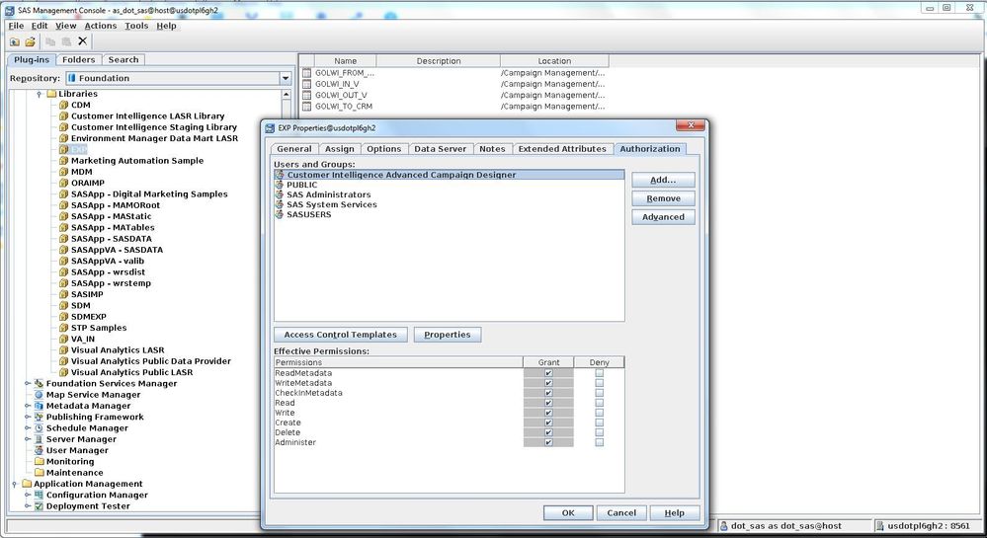Check the Deny box for Delete
The width and height of the screenshot is (987, 538).
(x=600, y=433)
